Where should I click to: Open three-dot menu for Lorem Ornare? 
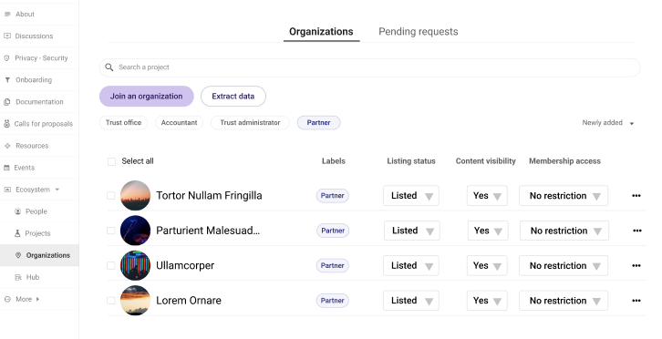click(636, 301)
